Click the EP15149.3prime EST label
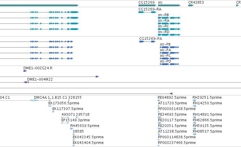 point(75,120)
